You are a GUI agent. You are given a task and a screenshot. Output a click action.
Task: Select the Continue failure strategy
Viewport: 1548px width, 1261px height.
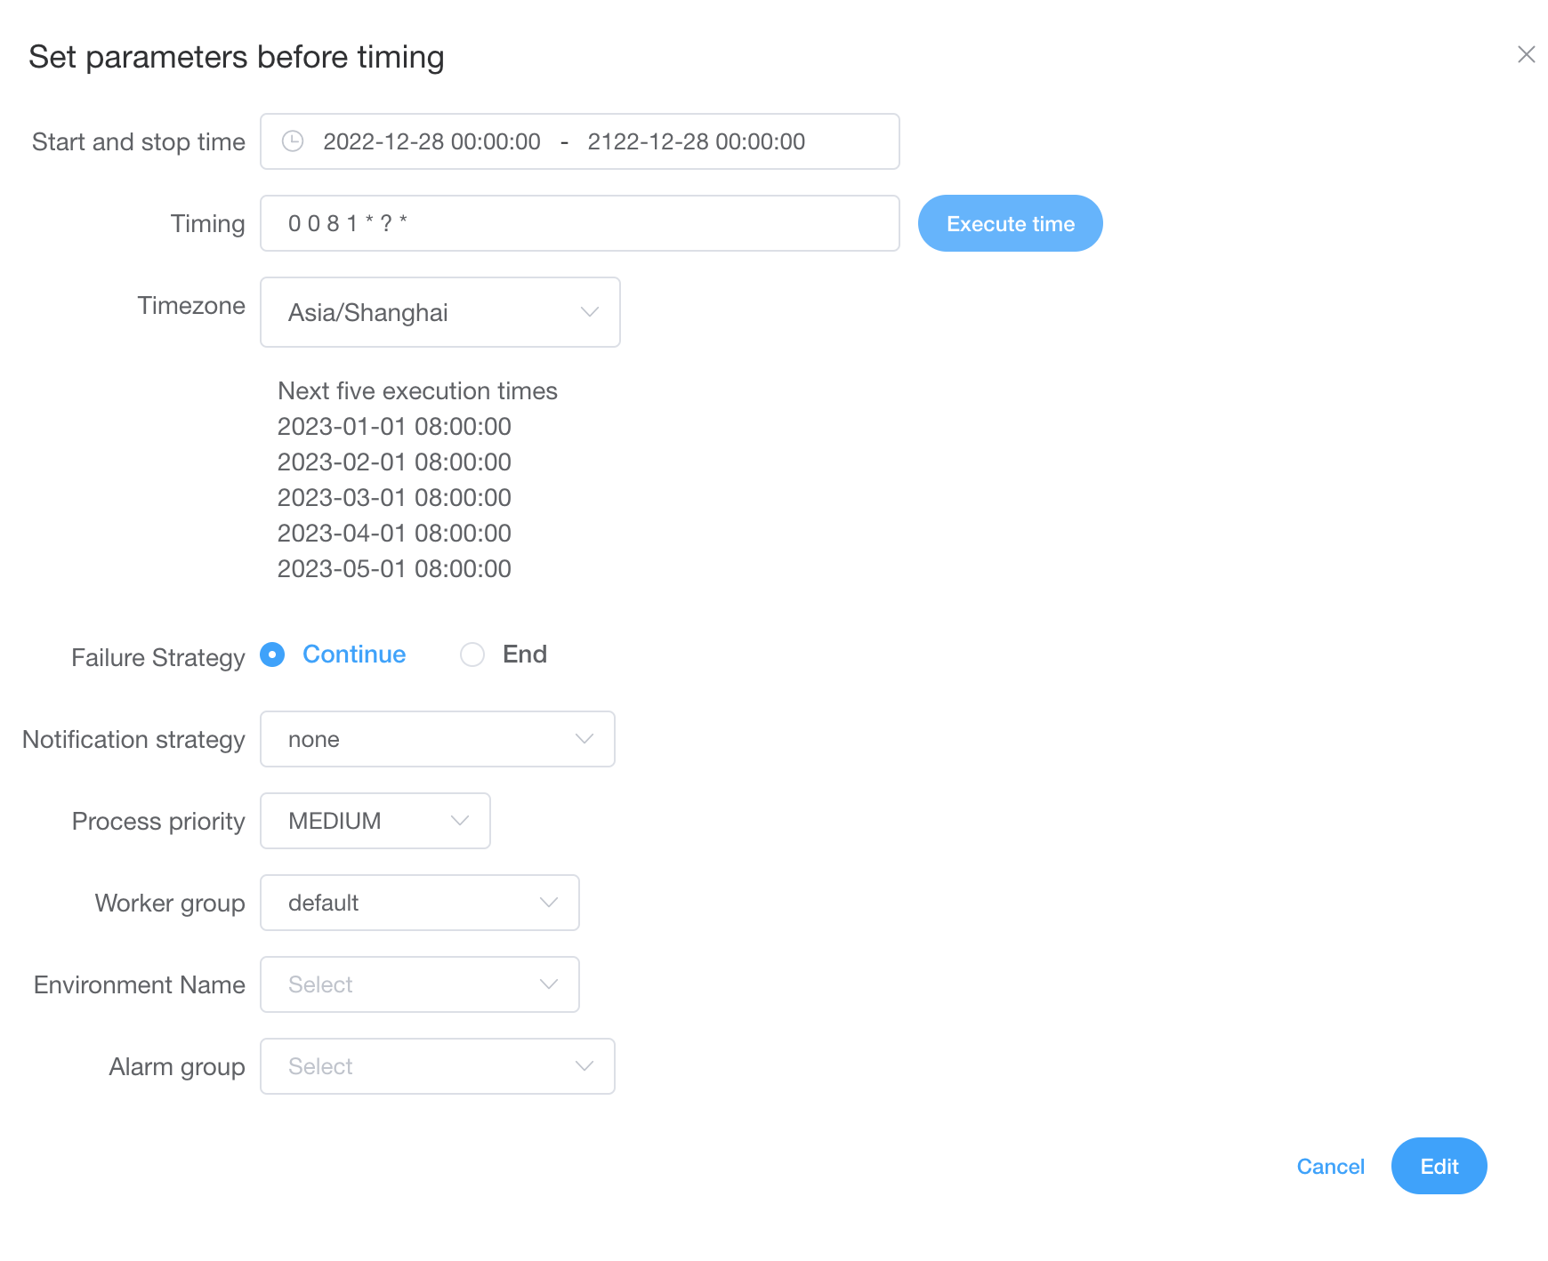pos(272,655)
